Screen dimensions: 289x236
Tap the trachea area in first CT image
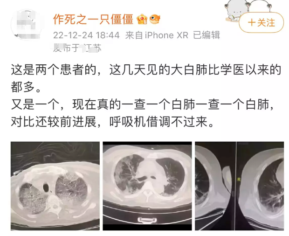46,187
